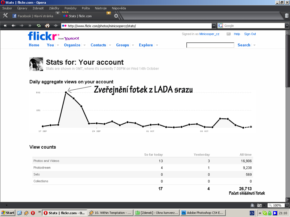Open the closed tabs trash icon
This screenshot has height=217, width=290.
287,16
